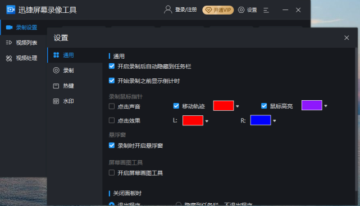Click the blue R: click color swatch
The image size is (360, 206).
pyautogui.click(x=261, y=120)
